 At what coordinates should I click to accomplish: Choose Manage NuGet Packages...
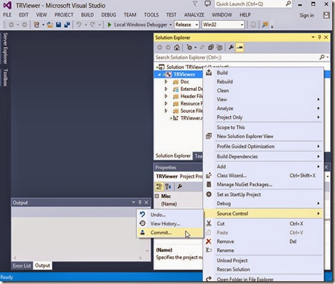263,185
